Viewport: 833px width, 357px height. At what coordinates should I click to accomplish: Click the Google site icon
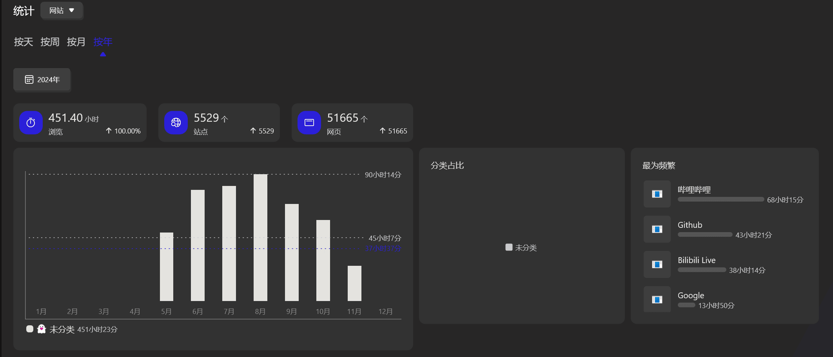(657, 299)
